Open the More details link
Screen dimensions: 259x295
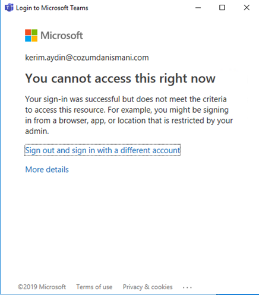[47, 170]
